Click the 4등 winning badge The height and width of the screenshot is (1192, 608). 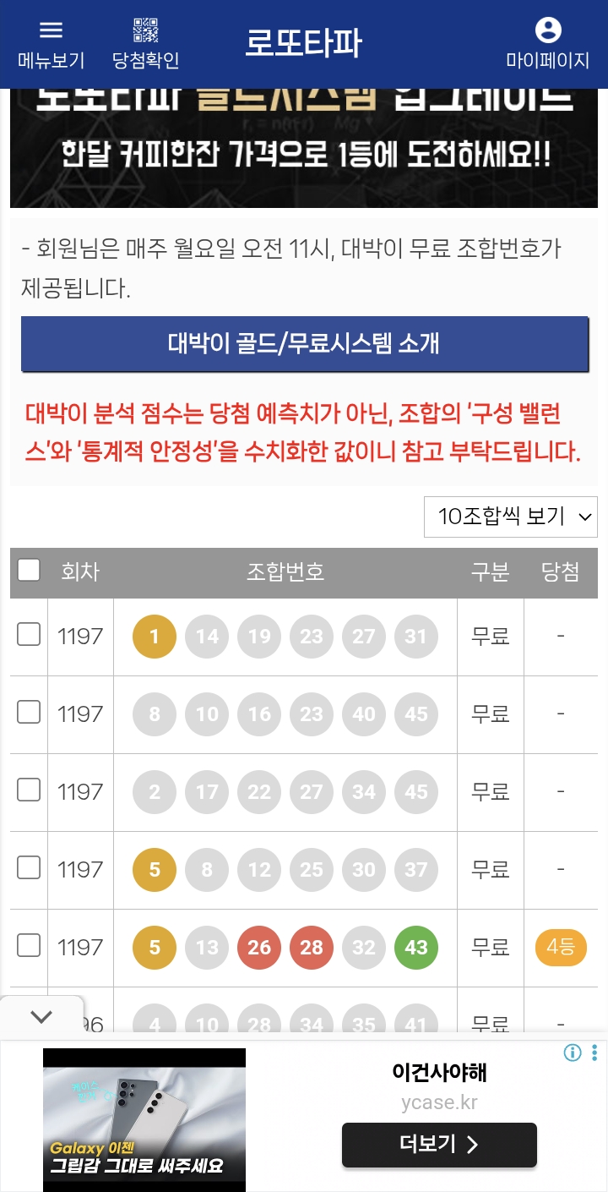(x=561, y=948)
